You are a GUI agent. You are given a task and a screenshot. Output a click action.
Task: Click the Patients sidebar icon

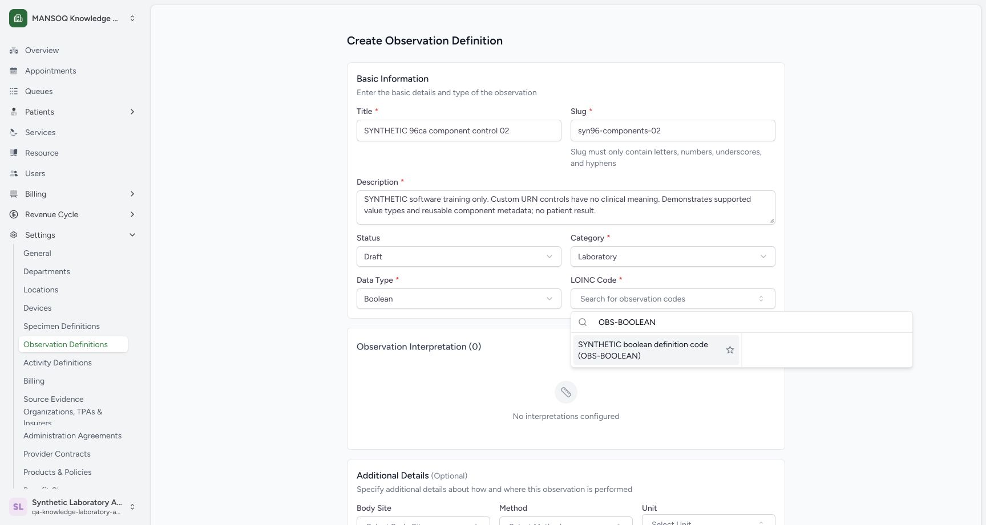[14, 112]
